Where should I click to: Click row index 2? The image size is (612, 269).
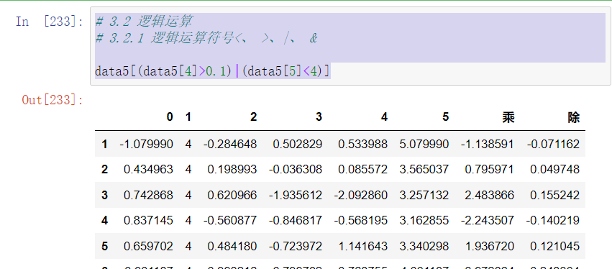coord(104,170)
